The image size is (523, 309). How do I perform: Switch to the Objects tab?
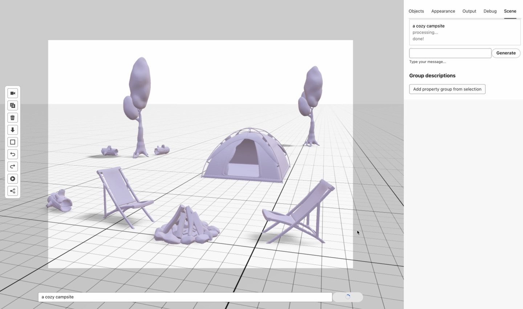click(x=416, y=11)
